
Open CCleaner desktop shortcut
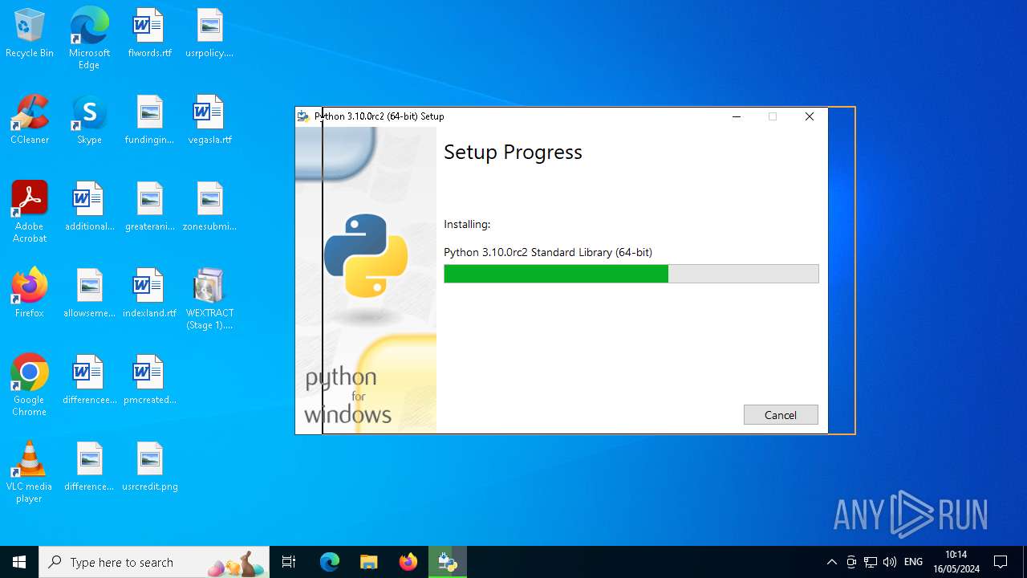point(30,120)
